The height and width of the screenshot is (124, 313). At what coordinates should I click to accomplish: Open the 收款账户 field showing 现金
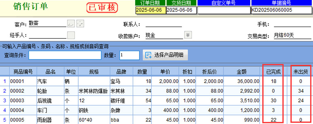pyautogui.click(x=164, y=35)
